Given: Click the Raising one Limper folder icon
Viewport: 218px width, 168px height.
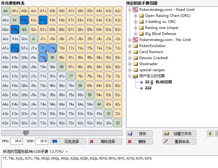Looking at the screenshot, I should (141, 28).
